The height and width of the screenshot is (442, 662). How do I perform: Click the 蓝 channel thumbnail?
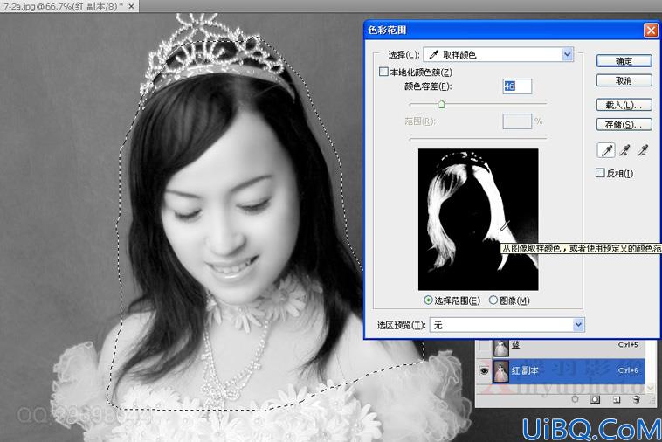501,348
